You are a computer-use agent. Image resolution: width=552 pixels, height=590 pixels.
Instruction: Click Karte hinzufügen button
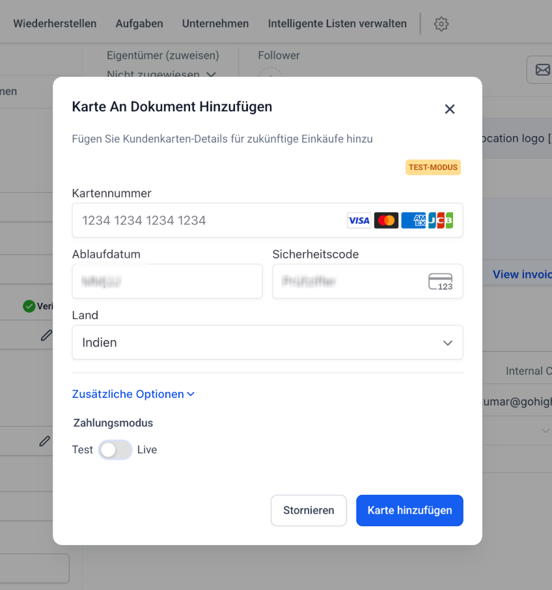tap(410, 511)
